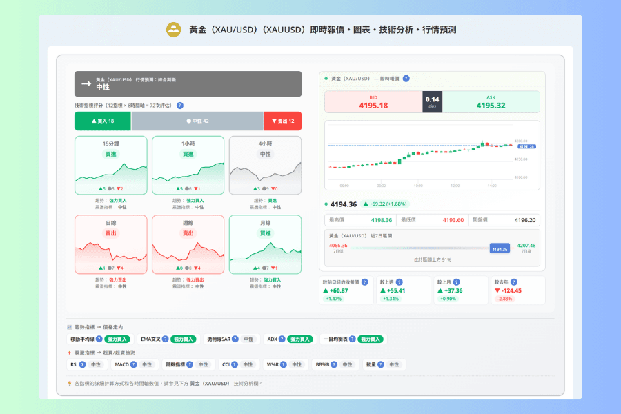
Task: Open the 4小時 timeframe card
Action: click(x=266, y=165)
